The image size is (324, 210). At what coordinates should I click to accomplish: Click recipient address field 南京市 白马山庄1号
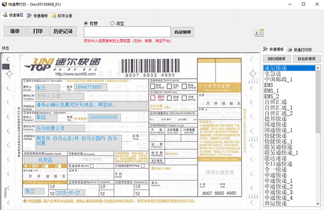(78, 142)
